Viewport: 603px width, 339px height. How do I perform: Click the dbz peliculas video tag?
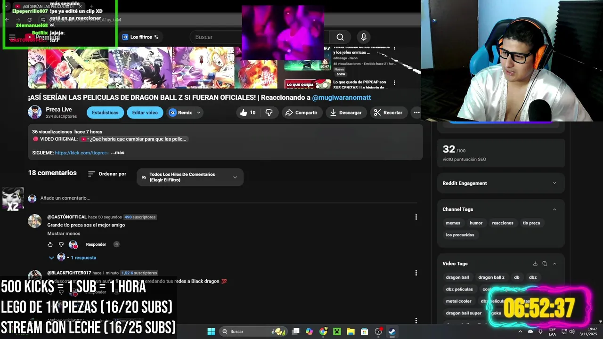tap(459, 289)
